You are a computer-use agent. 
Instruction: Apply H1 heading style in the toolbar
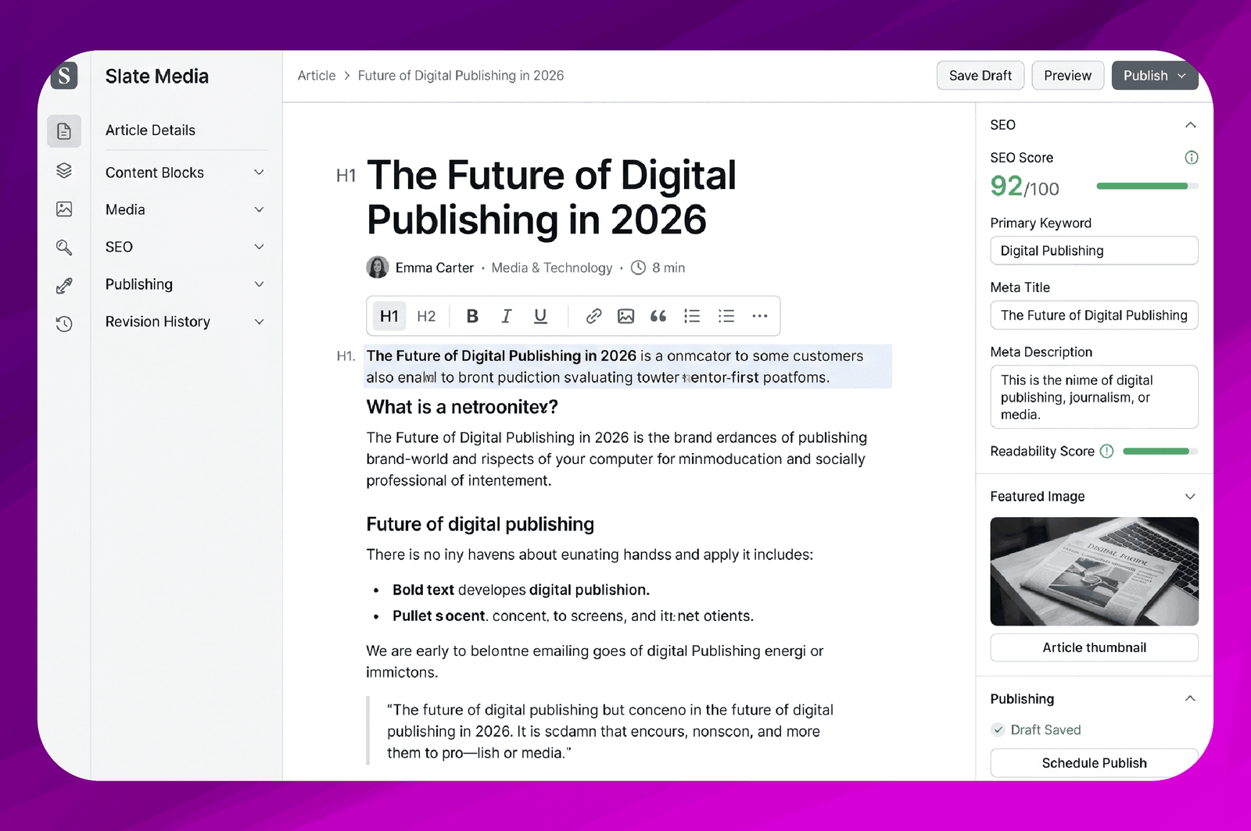389,316
